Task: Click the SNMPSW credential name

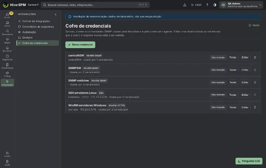Action: click(x=74, y=68)
